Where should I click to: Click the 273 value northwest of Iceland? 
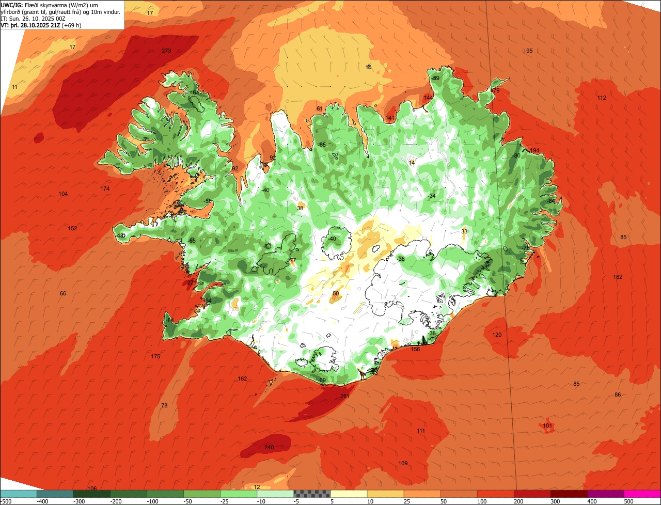click(166, 51)
